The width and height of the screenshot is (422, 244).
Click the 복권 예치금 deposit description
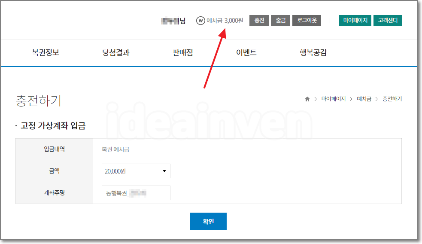pyautogui.click(x=115, y=149)
